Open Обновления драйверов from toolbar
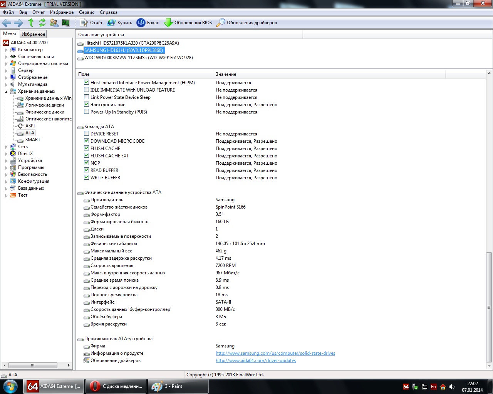The image size is (493, 394). (x=246, y=23)
